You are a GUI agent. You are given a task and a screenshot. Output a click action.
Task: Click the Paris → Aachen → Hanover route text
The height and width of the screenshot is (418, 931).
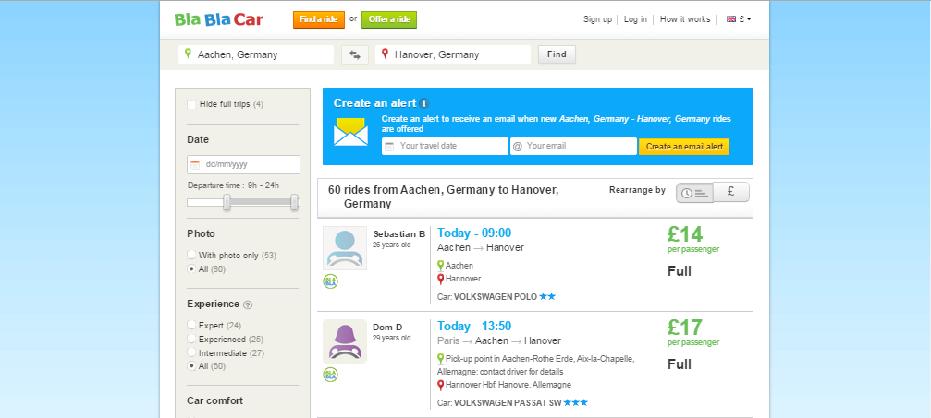[x=498, y=340]
